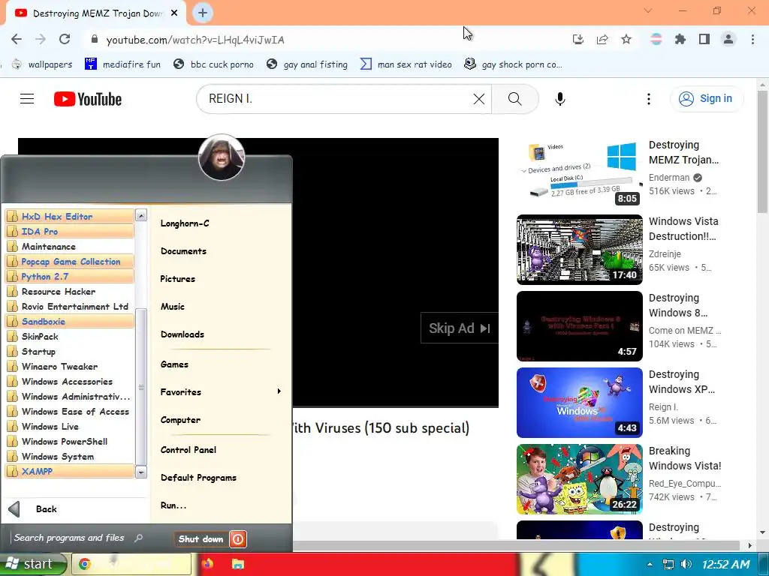Go Back to the main Start menu
Viewport: 769px width, 576px height.
tap(33, 509)
